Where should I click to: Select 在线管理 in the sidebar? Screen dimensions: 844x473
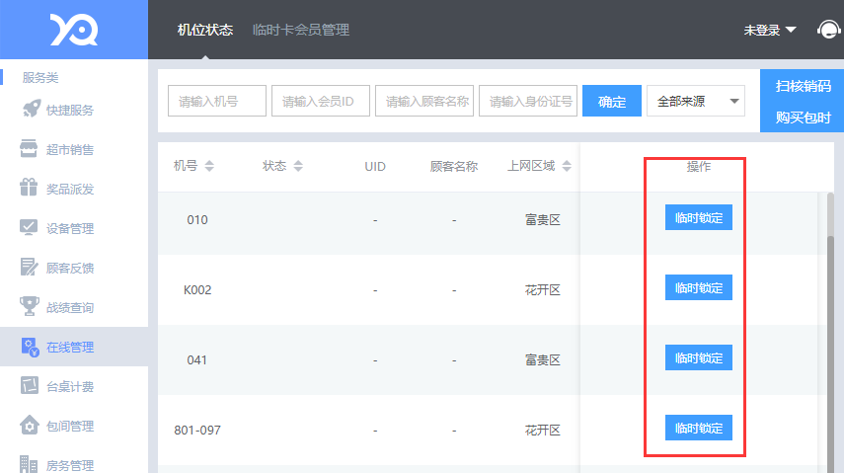(x=74, y=347)
